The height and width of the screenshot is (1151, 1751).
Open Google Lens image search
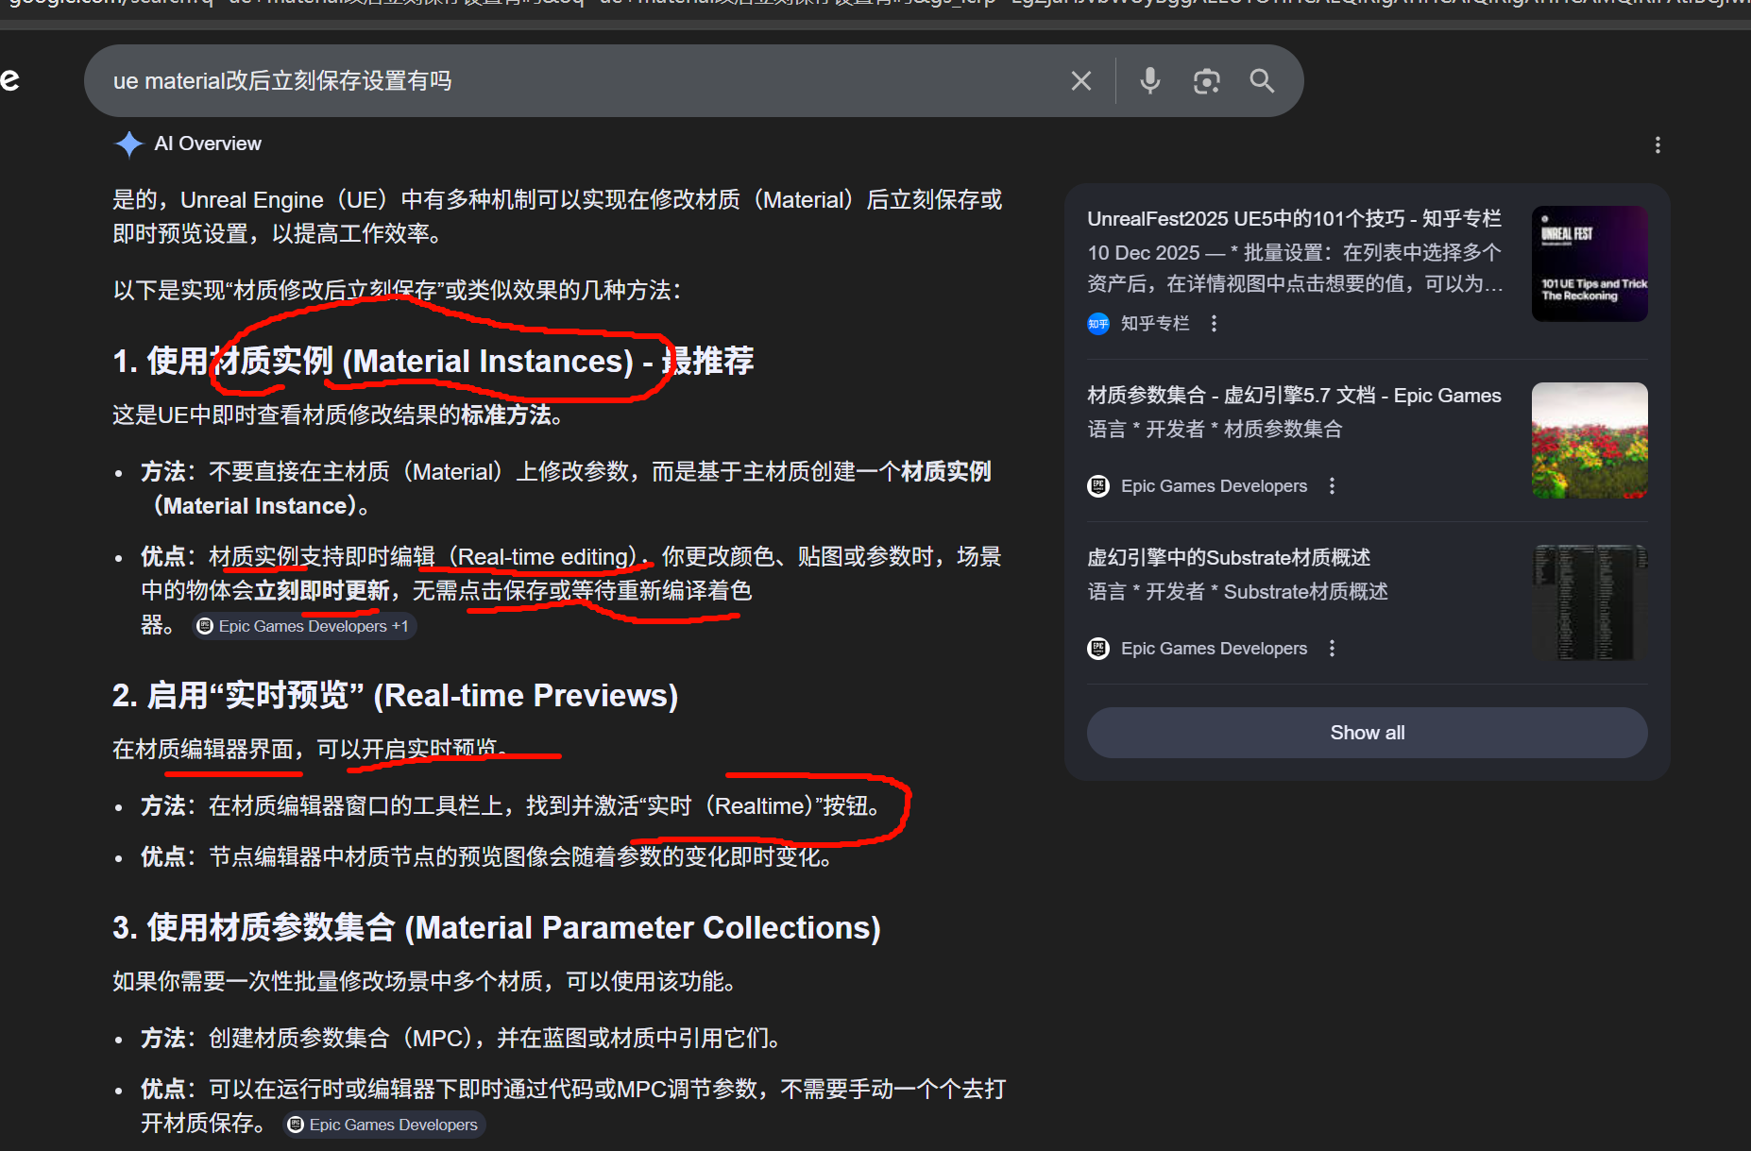point(1206,81)
